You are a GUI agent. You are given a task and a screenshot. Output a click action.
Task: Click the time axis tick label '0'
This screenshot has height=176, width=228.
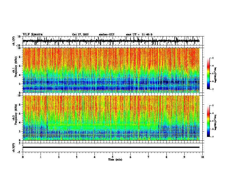tap(23, 157)
